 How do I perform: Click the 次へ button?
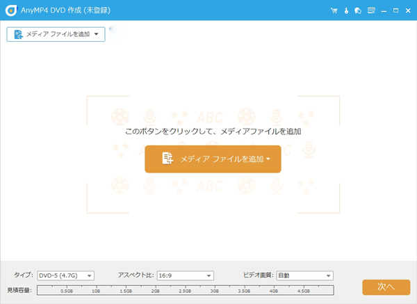[386, 287]
